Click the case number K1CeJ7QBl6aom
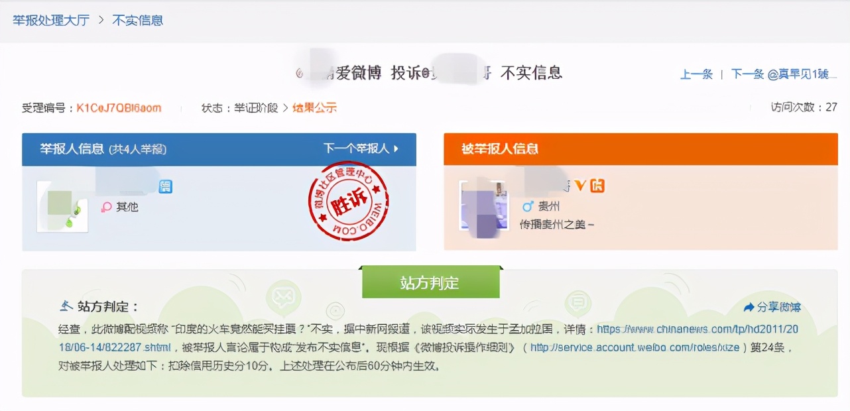The image size is (850, 411). [119, 107]
